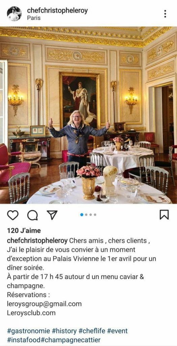Open the #instafood hashtag
Screen dimensions: 177x346
point(24,340)
